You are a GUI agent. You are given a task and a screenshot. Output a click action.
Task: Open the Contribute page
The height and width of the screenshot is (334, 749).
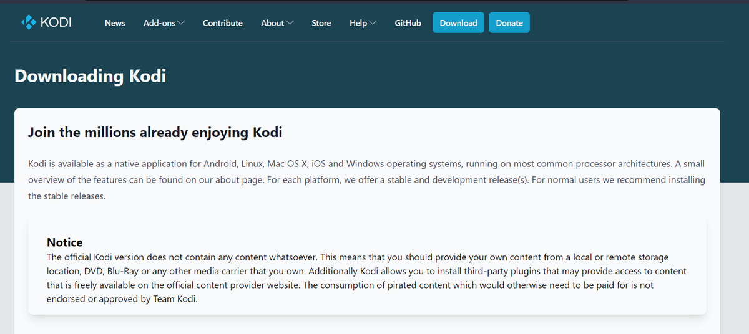[223, 23]
